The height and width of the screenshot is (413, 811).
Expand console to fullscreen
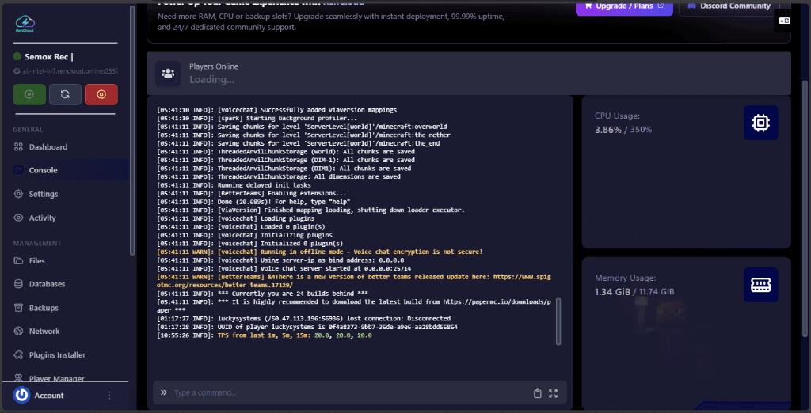pyautogui.click(x=554, y=393)
